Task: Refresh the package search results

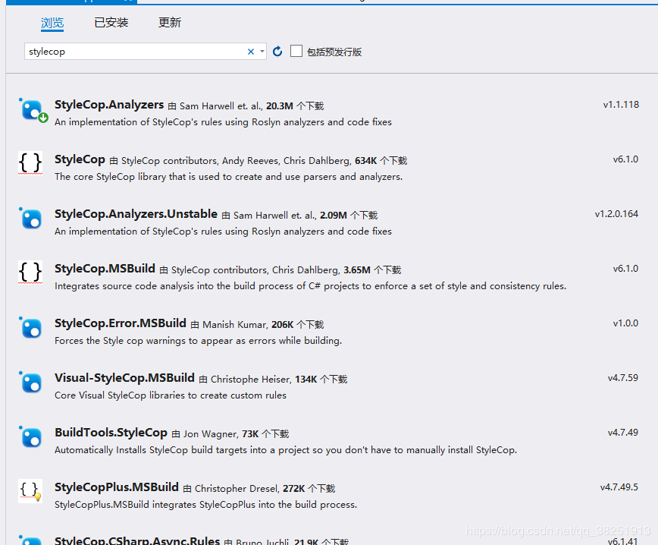Action: click(277, 52)
